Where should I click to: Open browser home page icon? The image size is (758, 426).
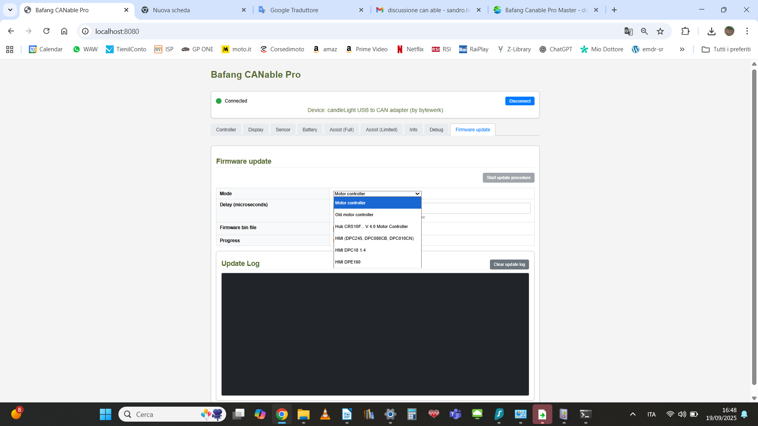coord(64,31)
